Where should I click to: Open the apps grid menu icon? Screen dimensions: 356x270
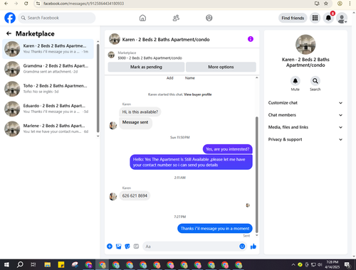(x=315, y=18)
